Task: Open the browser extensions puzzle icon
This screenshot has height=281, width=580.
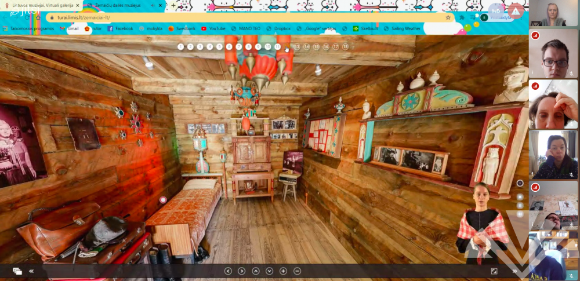Action: click(x=462, y=17)
